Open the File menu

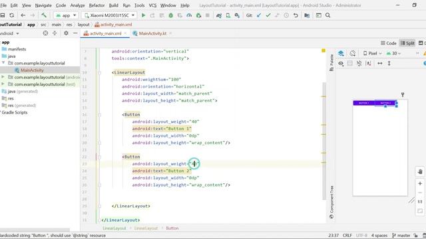coord(3,5)
